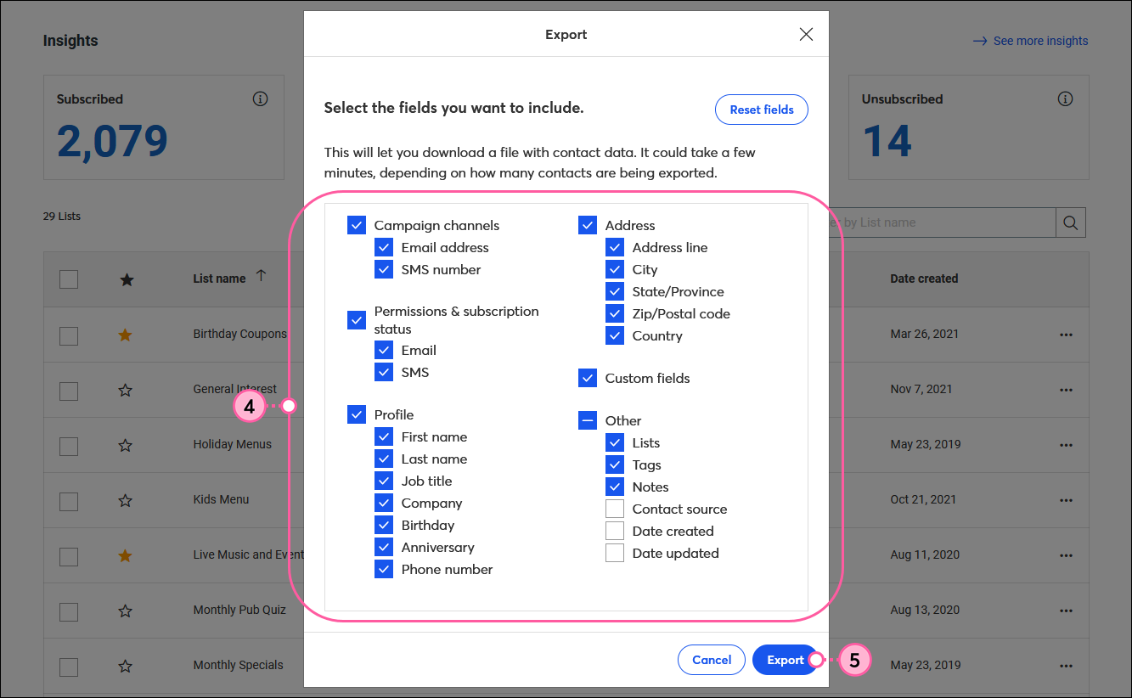The width and height of the screenshot is (1132, 698).
Task: Close the Export dialog with the X icon
Action: click(806, 34)
